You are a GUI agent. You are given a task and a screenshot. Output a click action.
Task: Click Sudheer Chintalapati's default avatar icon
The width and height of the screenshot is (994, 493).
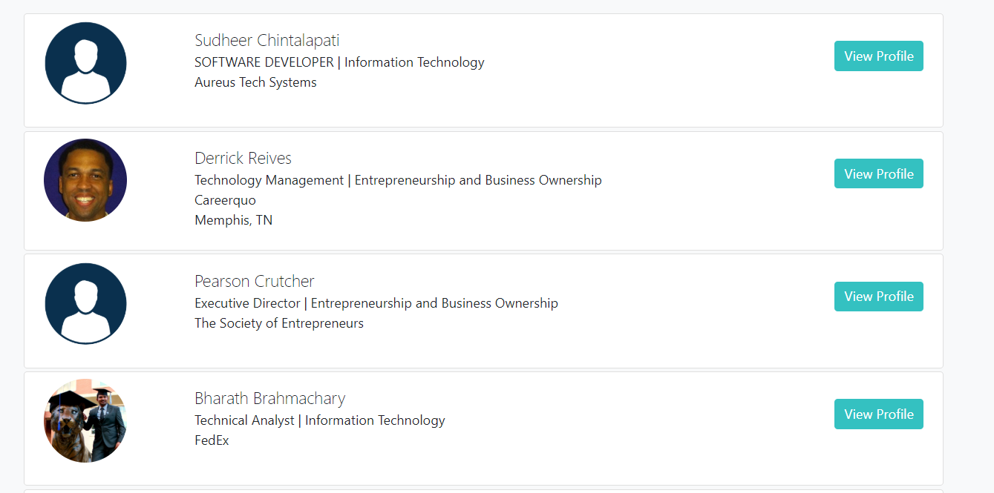(x=85, y=63)
